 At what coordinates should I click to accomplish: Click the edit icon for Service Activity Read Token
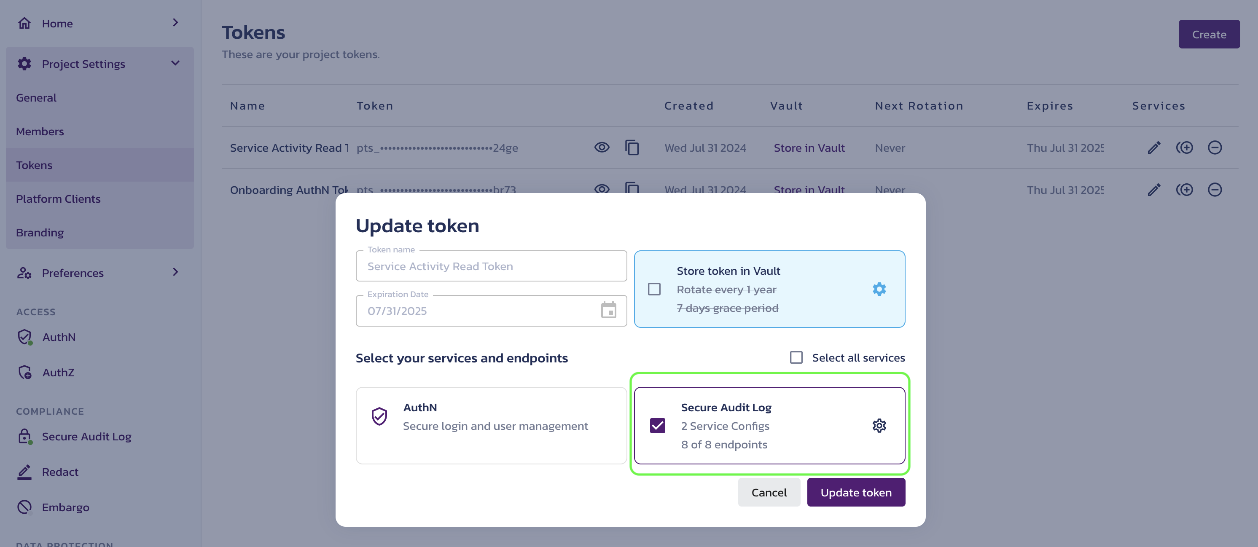(1152, 147)
